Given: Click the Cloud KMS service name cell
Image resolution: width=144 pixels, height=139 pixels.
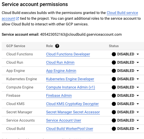Looking at the screenshot, I should (15, 104).
